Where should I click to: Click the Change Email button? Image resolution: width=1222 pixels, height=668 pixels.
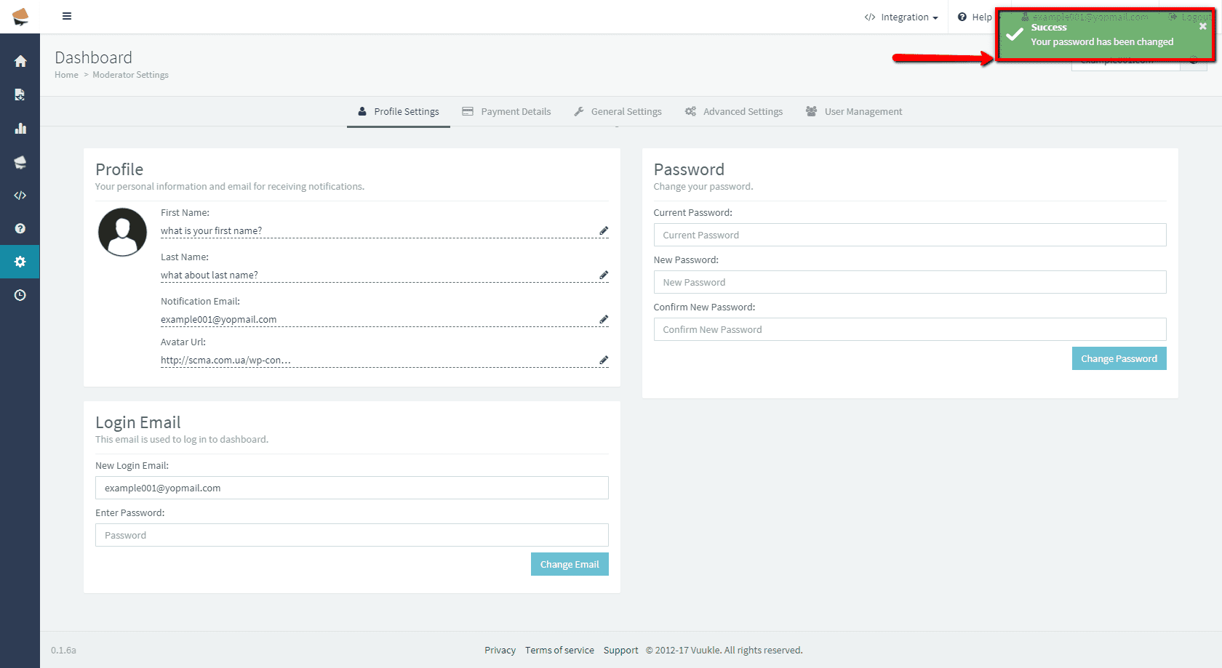(570, 565)
